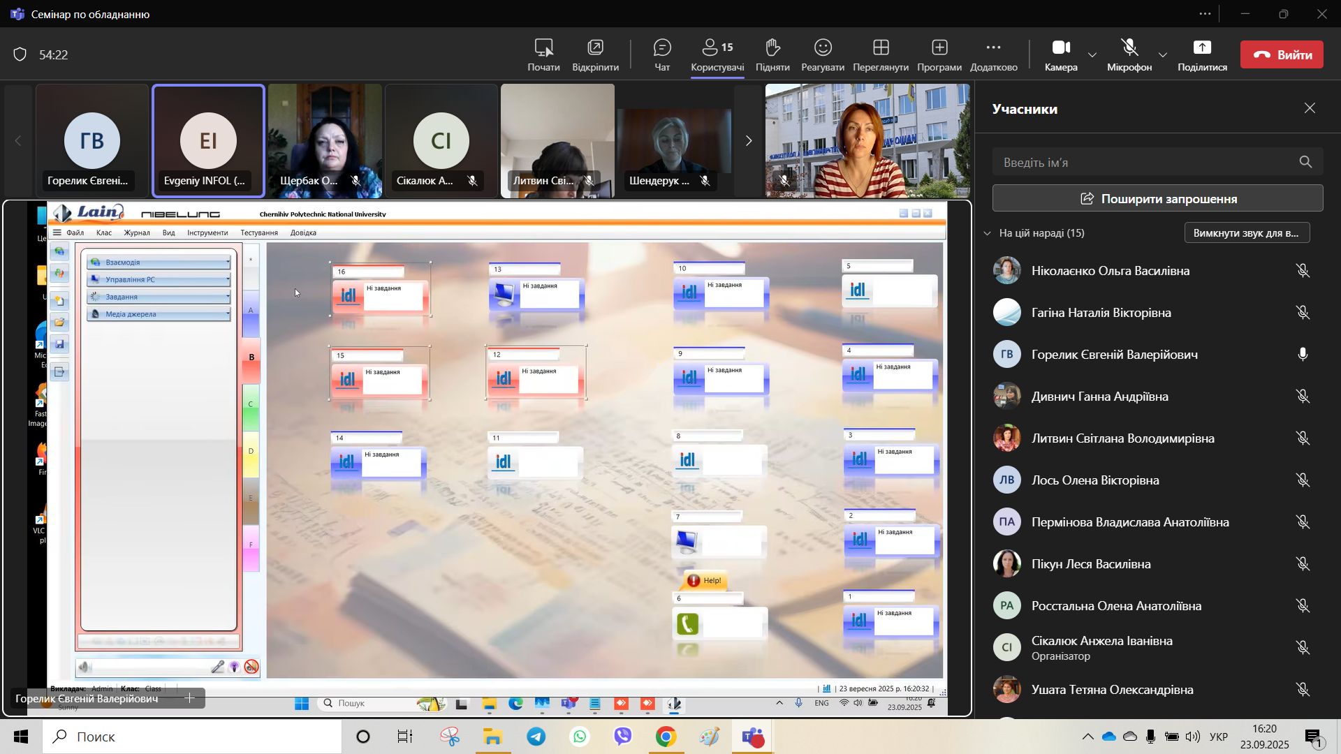Toggle the Camera on or off
Viewport: 1341px width, 754px height.
click(x=1060, y=47)
